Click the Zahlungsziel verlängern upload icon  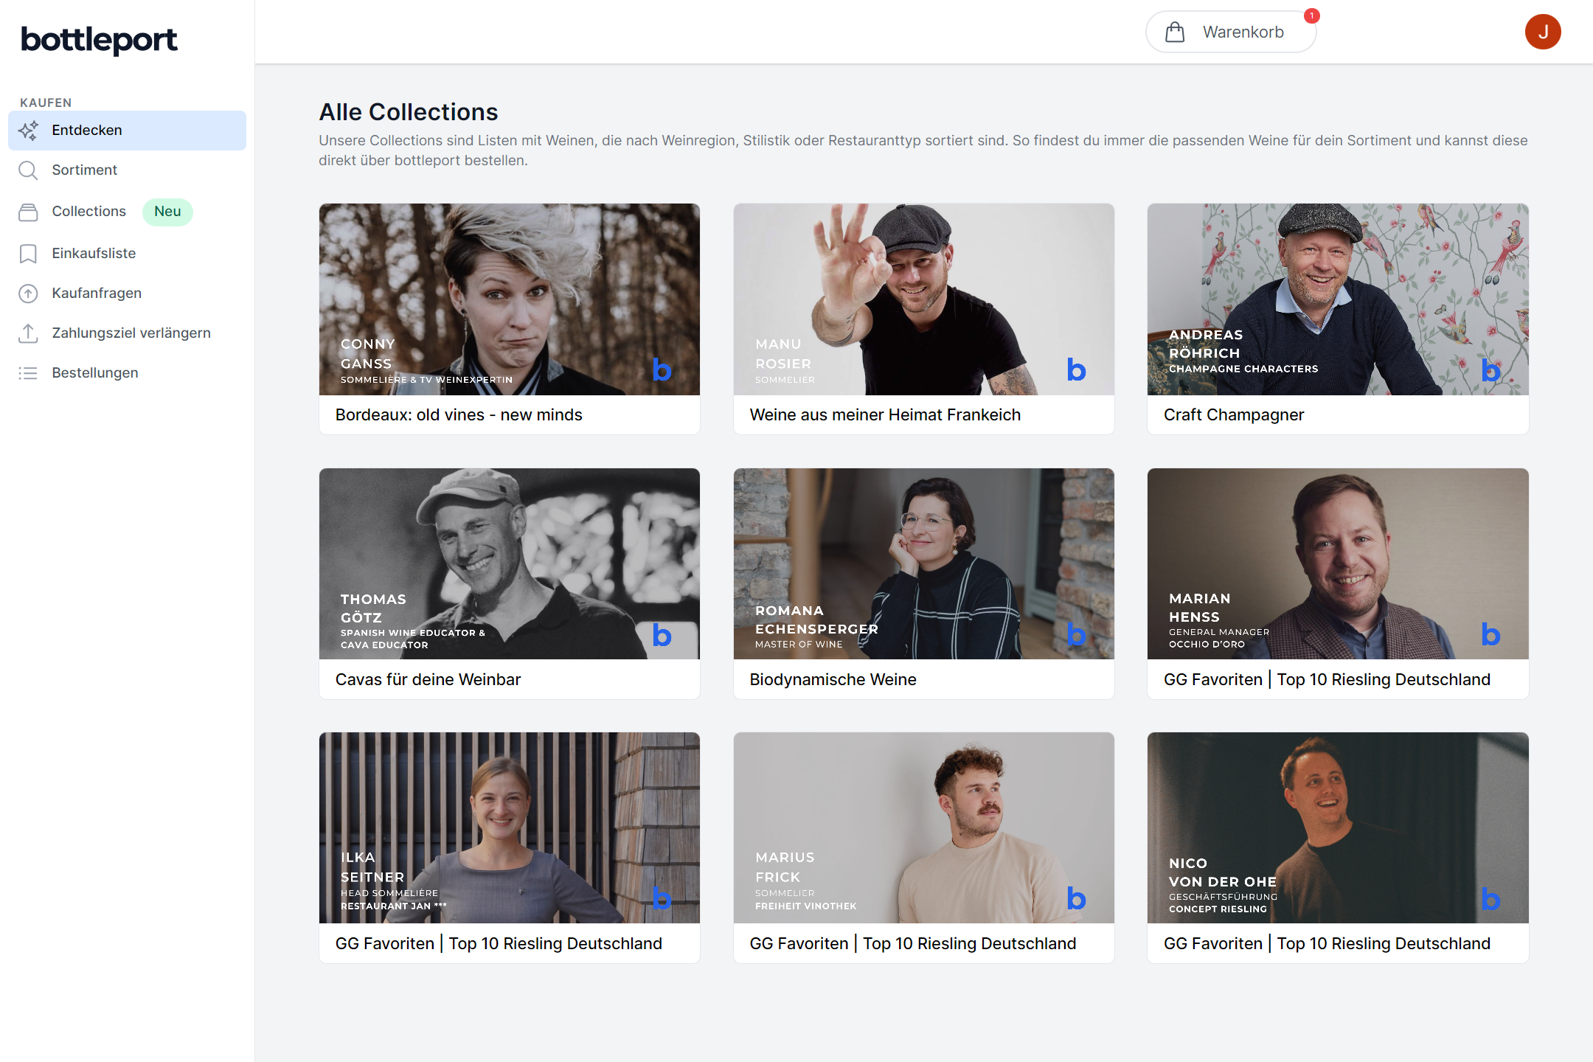pos(28,333)
